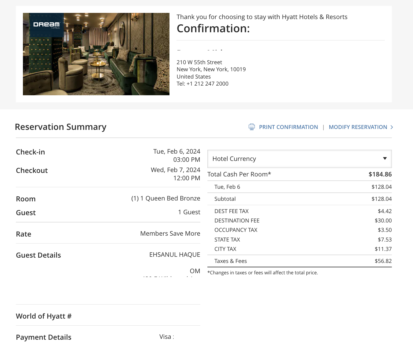Click the STATE TAX amount $7.53
This screenshot has height=357, width=413.
[x=385, y=240]
